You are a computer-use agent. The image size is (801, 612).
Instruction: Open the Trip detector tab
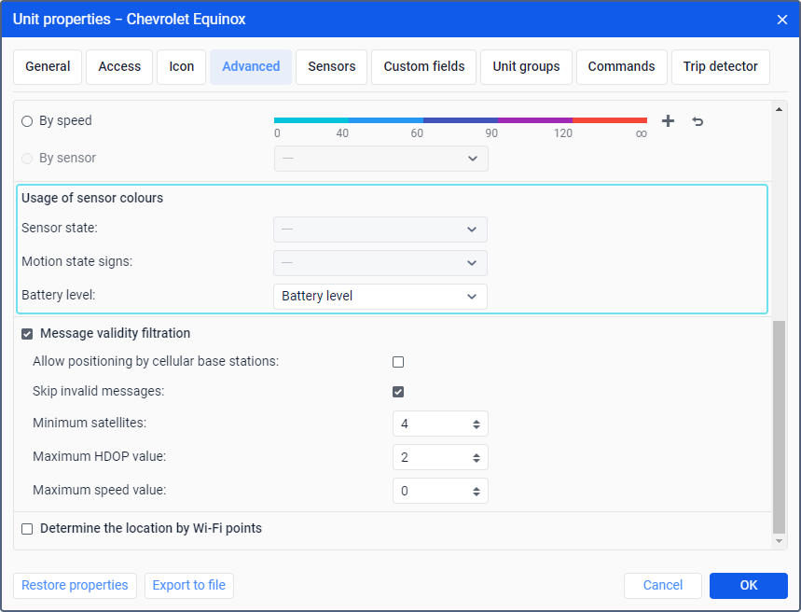720,67
